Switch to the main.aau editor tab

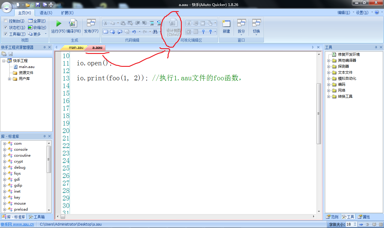[x=76, y=47]
